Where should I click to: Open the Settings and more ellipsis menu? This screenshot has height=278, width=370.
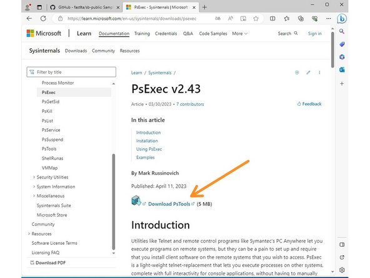tap(329, 18)
